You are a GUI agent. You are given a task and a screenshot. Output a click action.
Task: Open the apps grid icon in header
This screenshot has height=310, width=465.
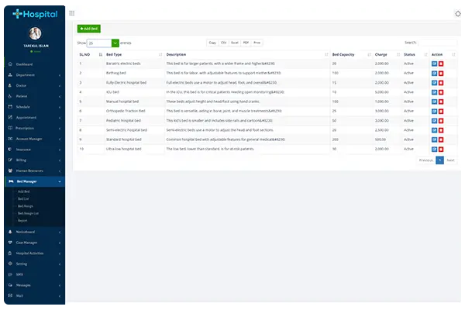click(72, 13)
